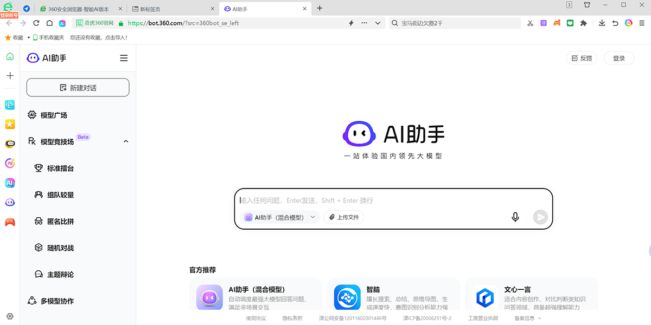Open the sidebar hamburger menu
Viewport: 651px width, 325px height.
tap(124, 58)
